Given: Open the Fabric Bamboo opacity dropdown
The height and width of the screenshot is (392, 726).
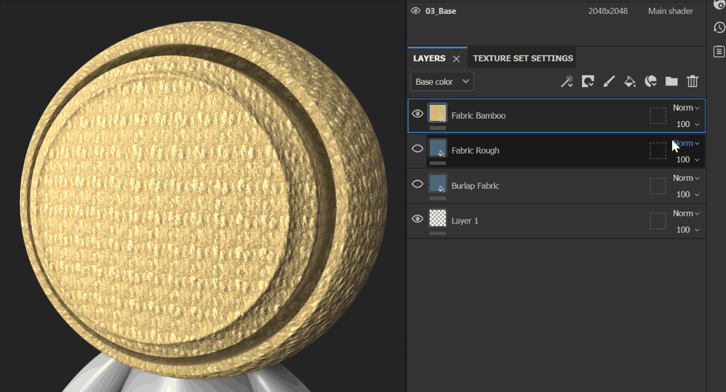Looking at the screenshot, I should (688, 125).
